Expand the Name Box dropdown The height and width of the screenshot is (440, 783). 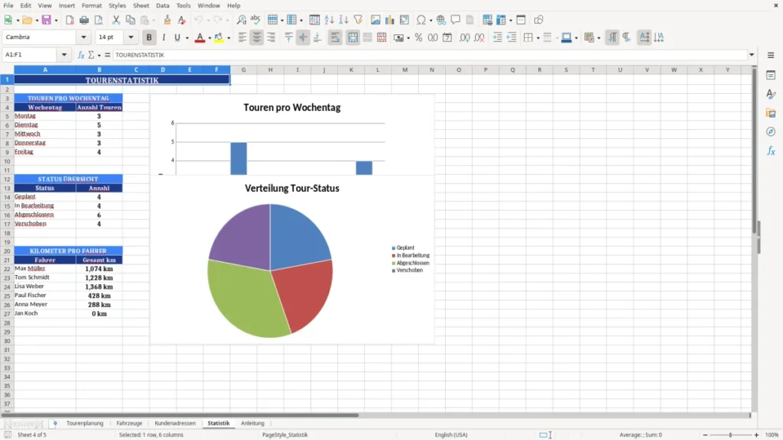pos(64,55)
